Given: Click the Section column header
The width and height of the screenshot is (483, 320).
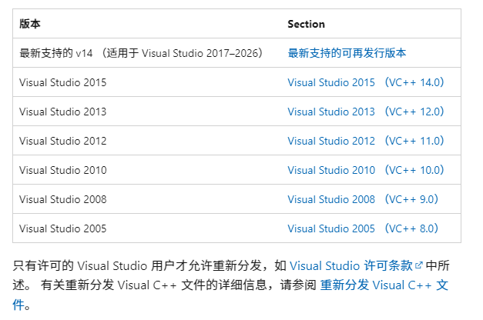Looking at the screenshot, I should pos(306,24).
